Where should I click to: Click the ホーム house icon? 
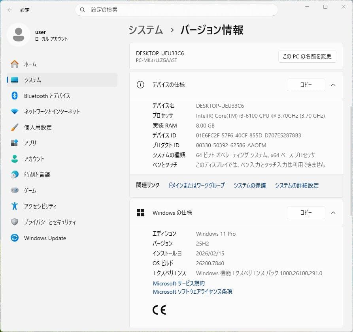(15, 64)
